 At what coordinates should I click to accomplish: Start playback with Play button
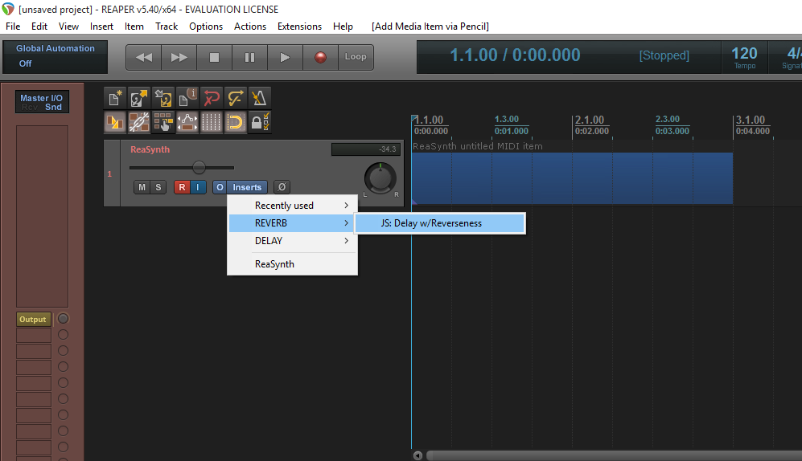285,57
